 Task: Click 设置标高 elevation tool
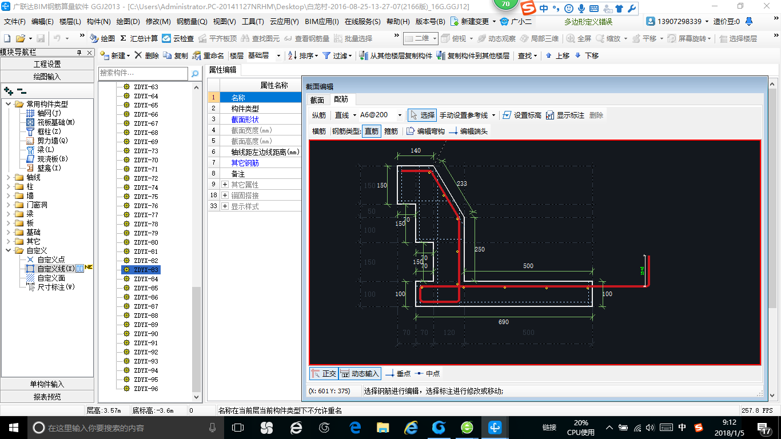[522, 115]
